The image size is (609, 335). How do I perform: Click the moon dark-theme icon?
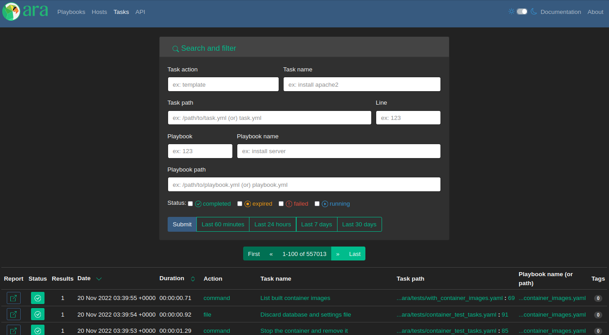533,12
